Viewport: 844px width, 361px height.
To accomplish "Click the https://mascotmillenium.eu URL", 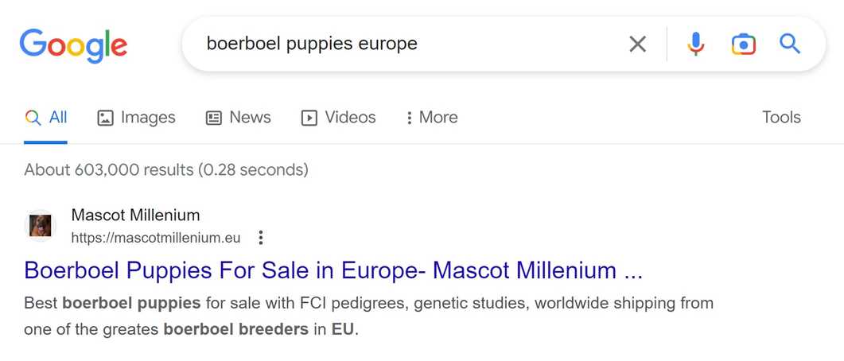I will point(155,238).
